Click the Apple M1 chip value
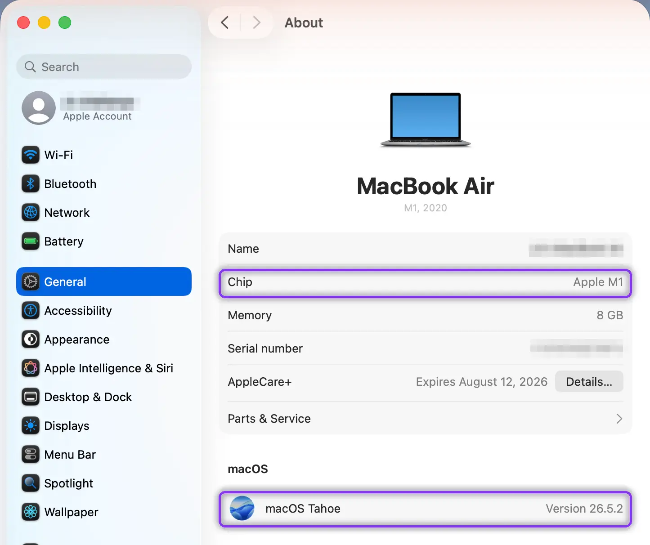 (598, 282)
